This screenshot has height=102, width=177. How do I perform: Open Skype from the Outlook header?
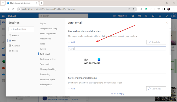[133, 16]
